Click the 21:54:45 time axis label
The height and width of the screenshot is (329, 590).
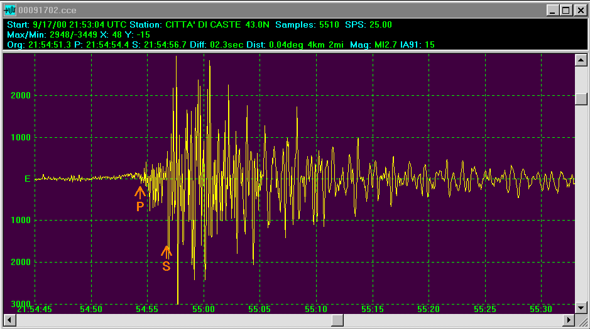(34, 310)
